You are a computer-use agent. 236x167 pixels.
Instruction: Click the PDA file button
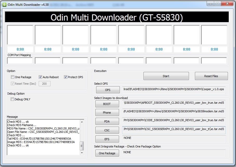pyautogui.click(x=107, y=121)
